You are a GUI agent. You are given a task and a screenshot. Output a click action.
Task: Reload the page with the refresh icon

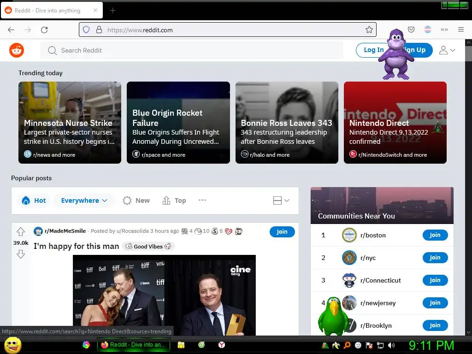[44, 30]
